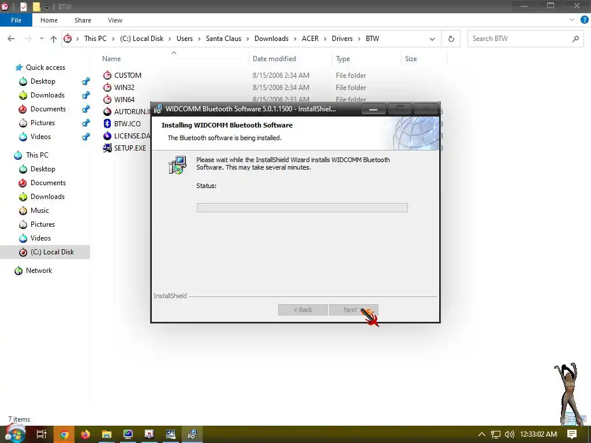Open Videos under This PC
591x443 pixels.
(40, 238)
